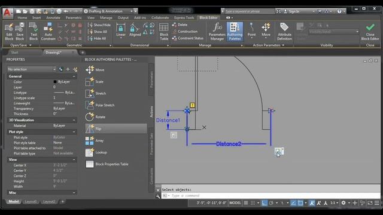
Task: Select Flip action in palette
Action: click(115, 129)
